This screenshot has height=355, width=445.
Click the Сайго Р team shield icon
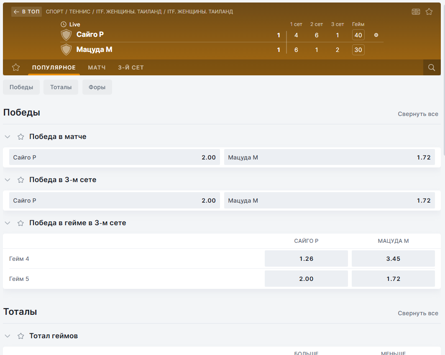[x=66, y=35]
